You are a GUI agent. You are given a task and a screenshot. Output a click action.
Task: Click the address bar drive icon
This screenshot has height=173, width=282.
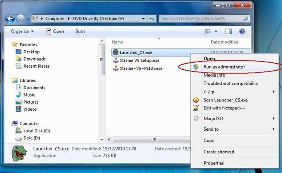(35, 18)
